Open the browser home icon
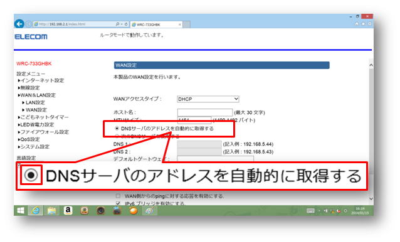Screen dimensions: 400x242 coord(357,24)
